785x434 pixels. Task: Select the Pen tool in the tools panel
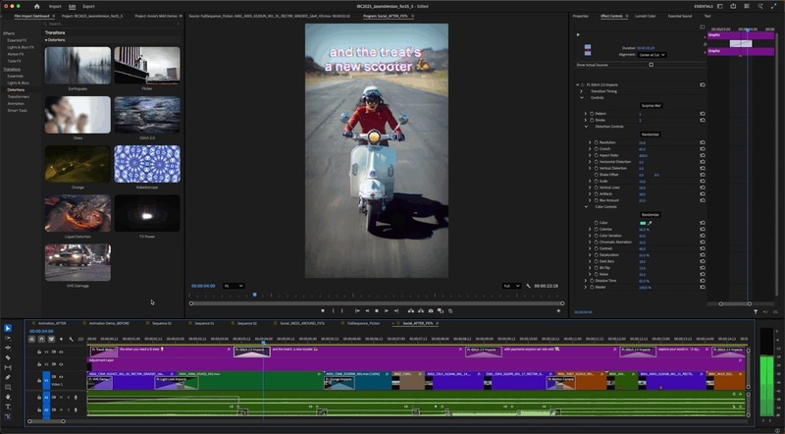(x=7, y=377)
